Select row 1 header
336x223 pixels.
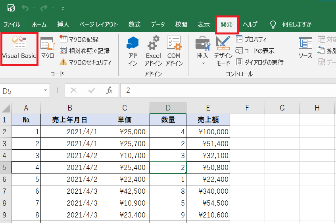pos(6,120)
